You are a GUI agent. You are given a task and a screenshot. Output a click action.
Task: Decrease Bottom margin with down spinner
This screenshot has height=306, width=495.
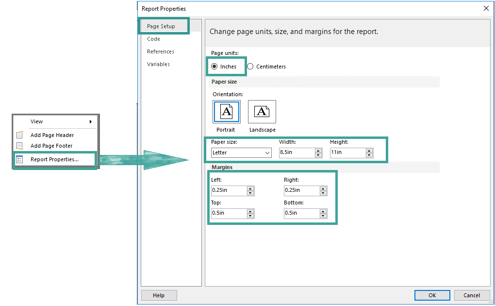[323, 216]
